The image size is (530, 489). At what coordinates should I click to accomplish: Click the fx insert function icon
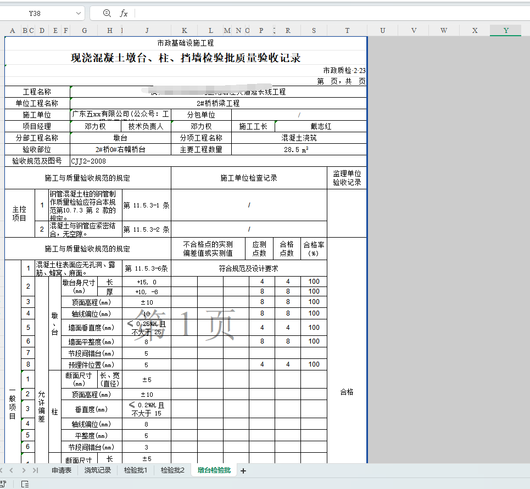(124, 13)
